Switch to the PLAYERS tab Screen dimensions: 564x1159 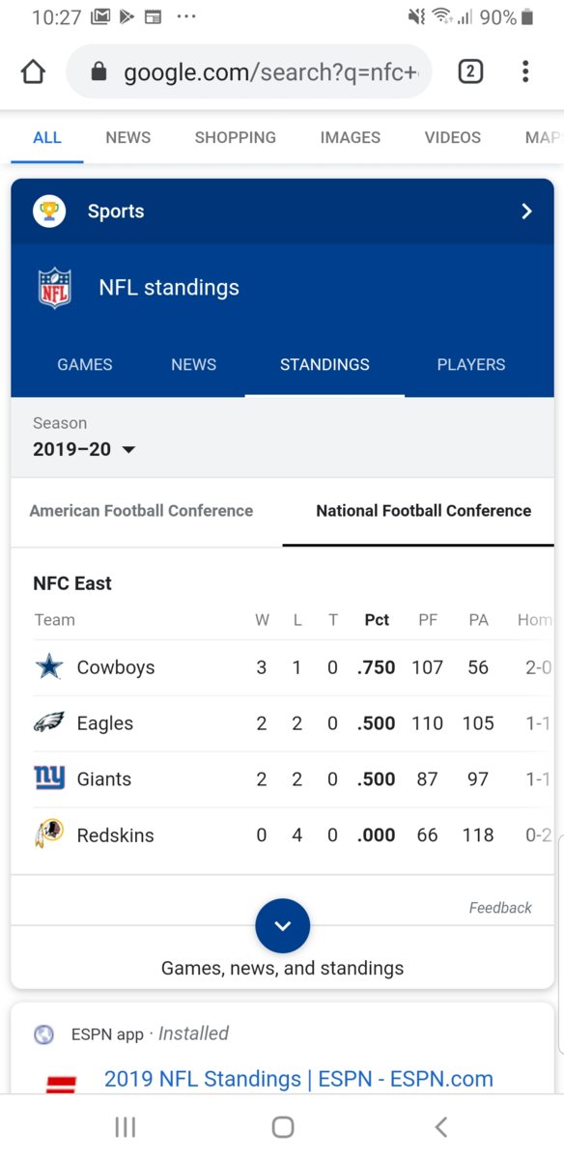point(471,365)
